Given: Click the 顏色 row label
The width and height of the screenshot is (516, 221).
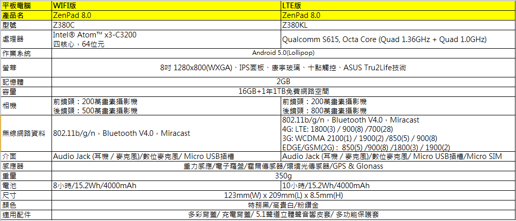Looking at the screenshot, I should (26, 205).
